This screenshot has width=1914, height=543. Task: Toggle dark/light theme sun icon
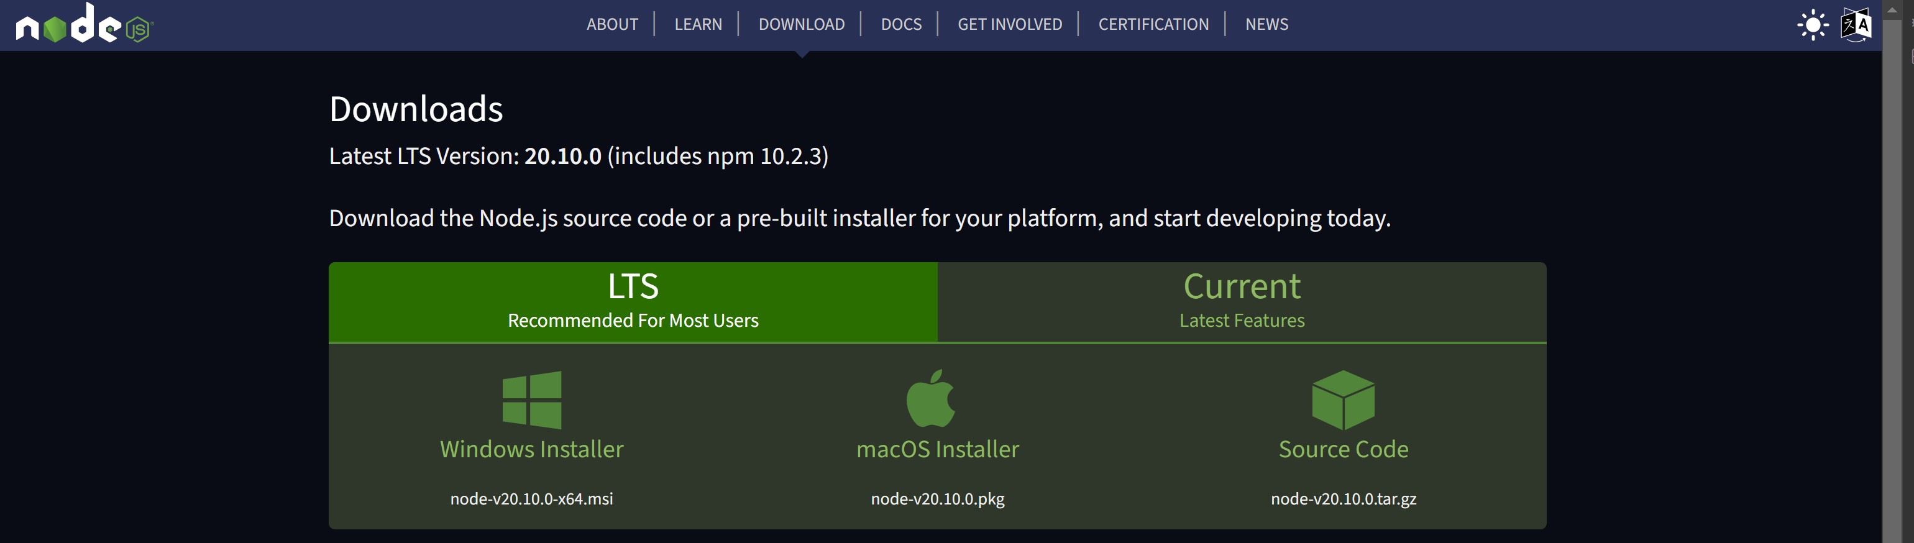point(1812,25)
